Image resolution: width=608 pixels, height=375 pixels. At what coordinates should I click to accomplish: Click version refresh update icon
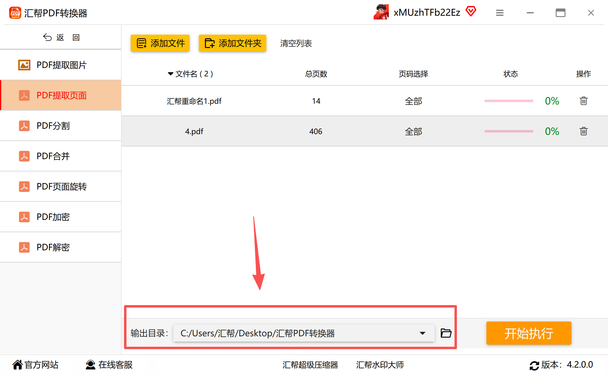(x=534, y=365)
